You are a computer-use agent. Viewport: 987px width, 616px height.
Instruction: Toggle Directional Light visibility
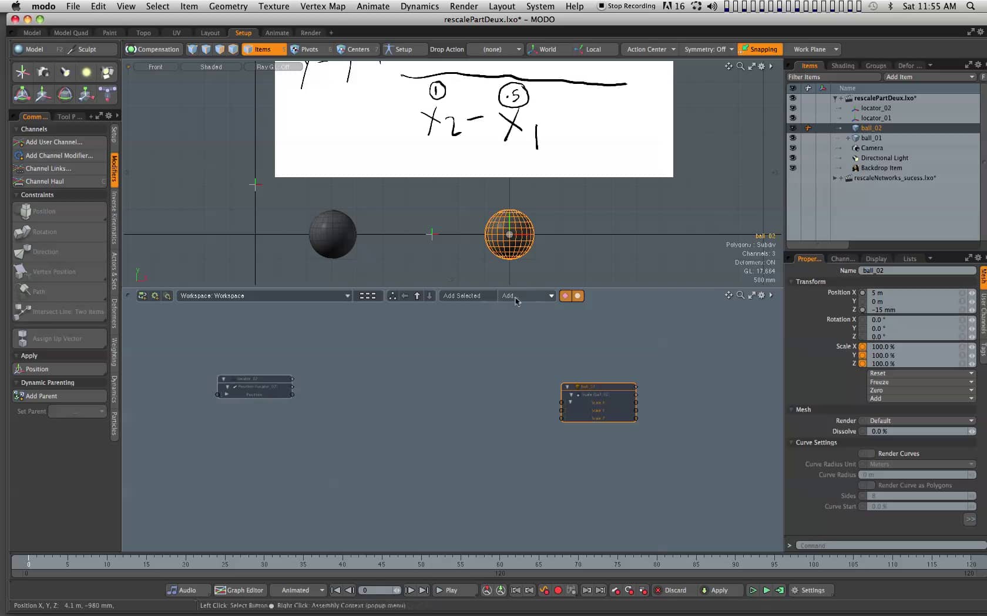click(793, 158)
